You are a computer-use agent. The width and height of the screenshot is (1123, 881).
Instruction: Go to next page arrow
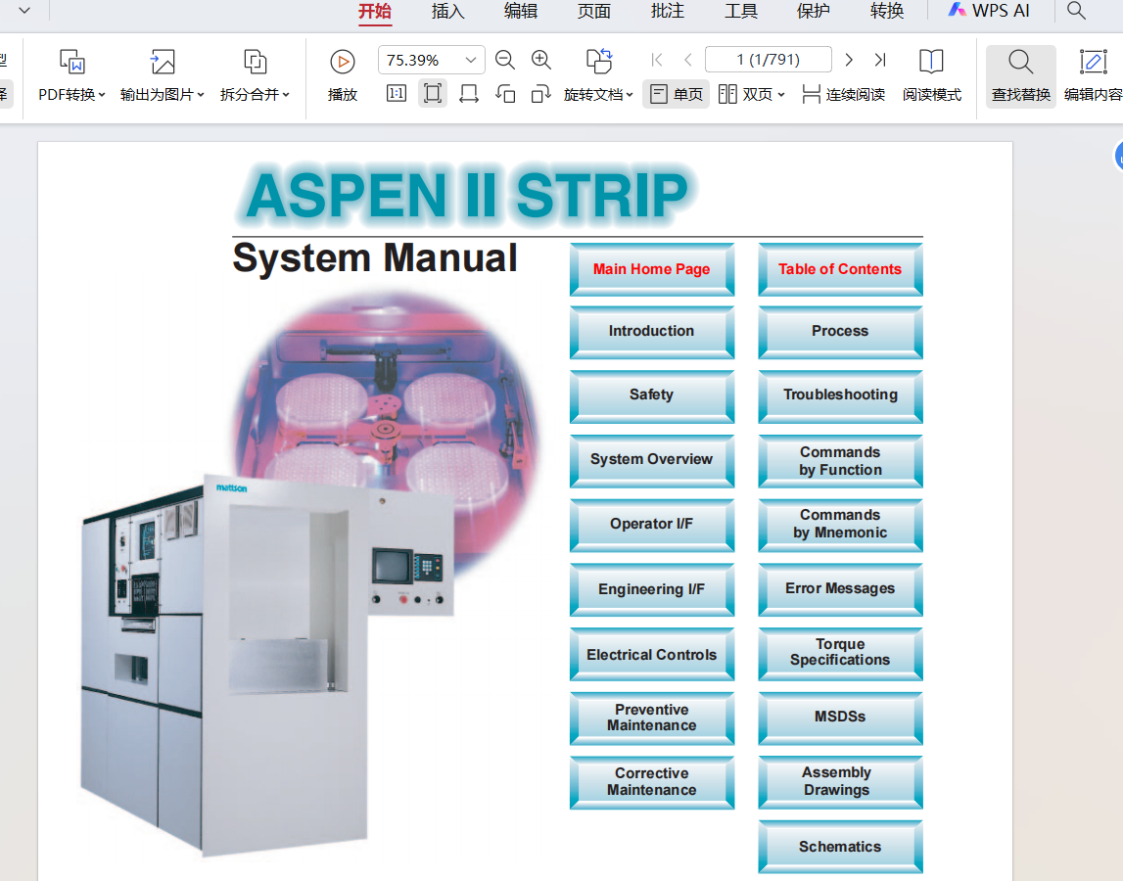[x=849, y=60]
